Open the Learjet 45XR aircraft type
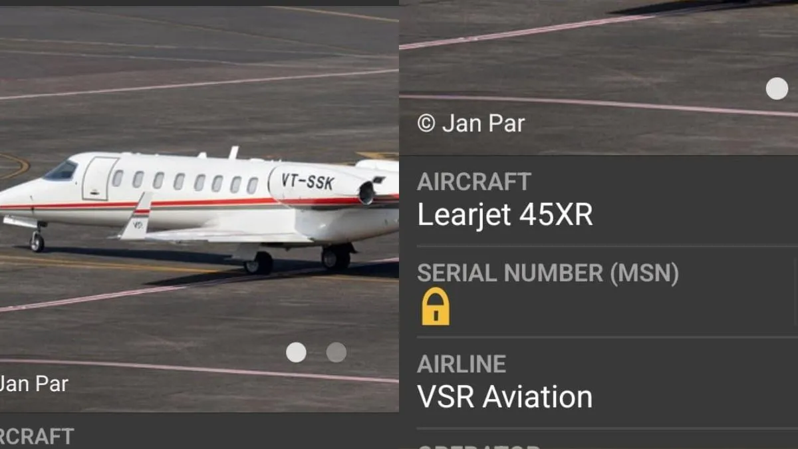 pos(505,215)
